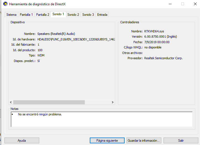This screenshot has height=145, width=200.
Task: Click the DirectX diagnostic tool title icon
Action: [5, 4]
